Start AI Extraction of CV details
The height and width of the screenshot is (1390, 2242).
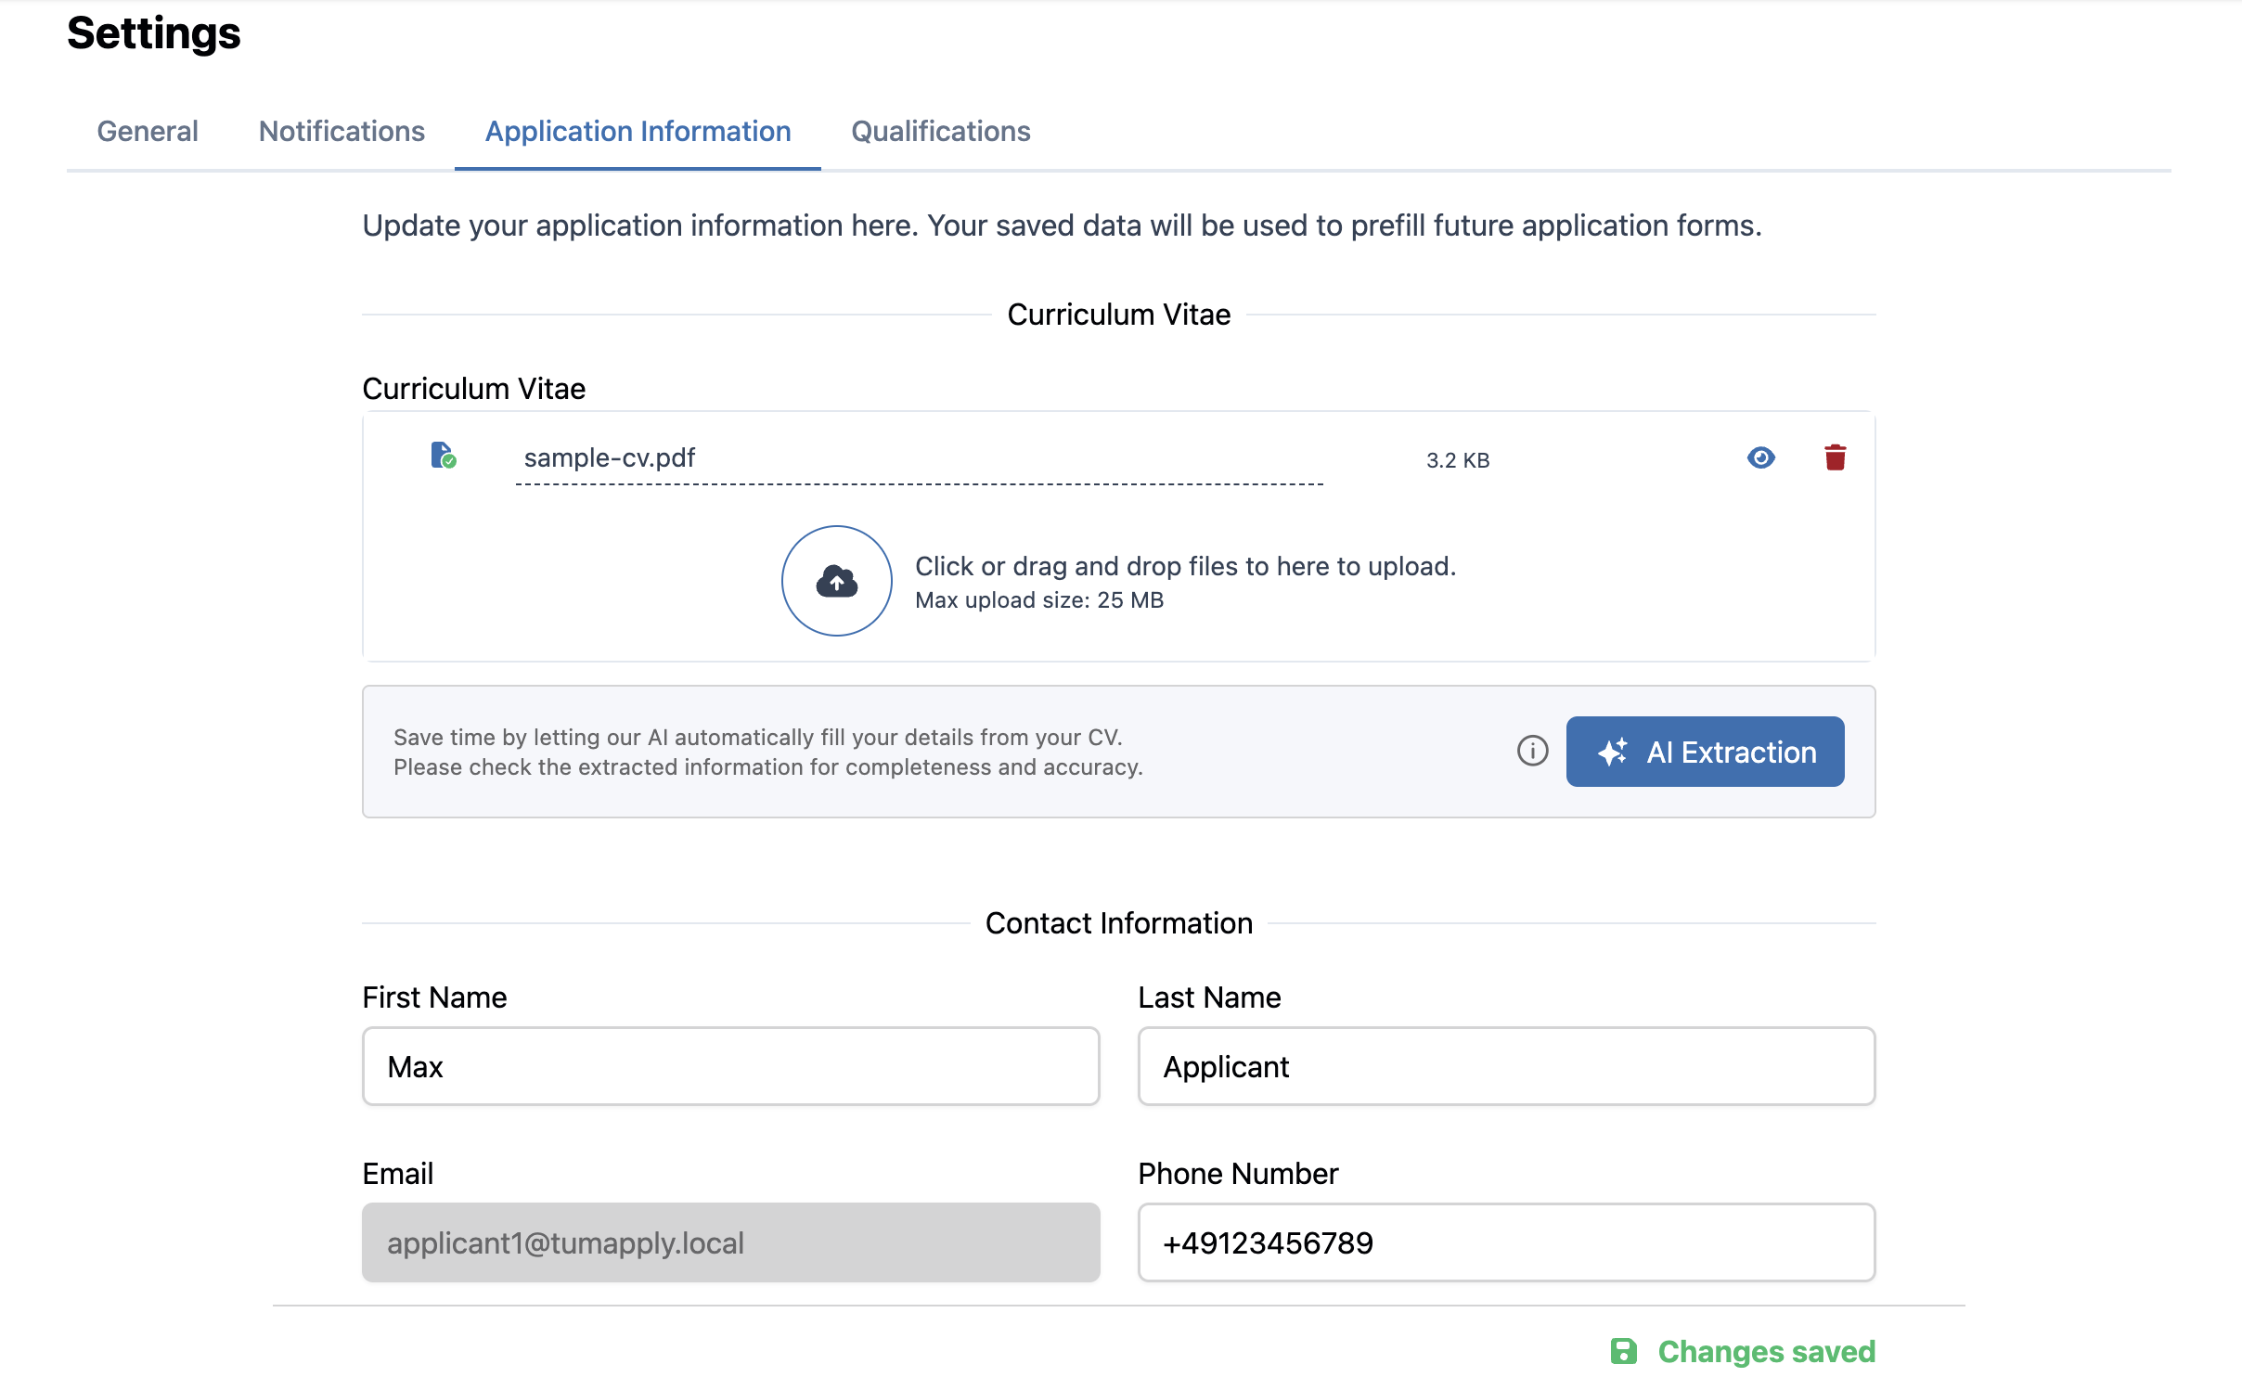(1705, 752)
